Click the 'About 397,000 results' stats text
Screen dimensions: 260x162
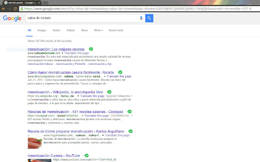coord(50,41)
